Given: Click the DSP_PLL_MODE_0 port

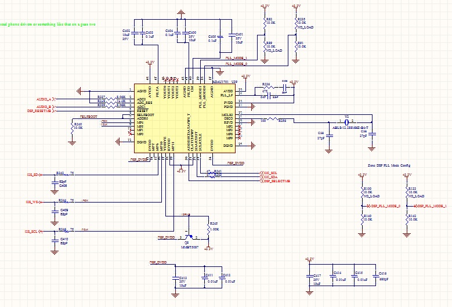Looking at the screenshot, I should coord(384,206).
